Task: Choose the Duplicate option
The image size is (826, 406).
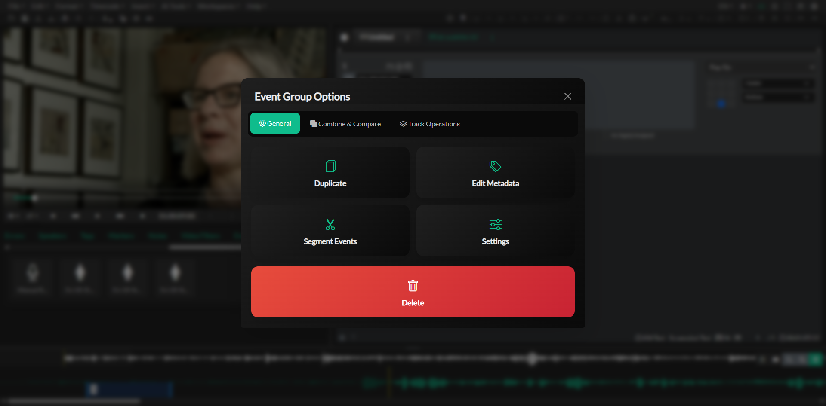Action: tap(330, 172)
